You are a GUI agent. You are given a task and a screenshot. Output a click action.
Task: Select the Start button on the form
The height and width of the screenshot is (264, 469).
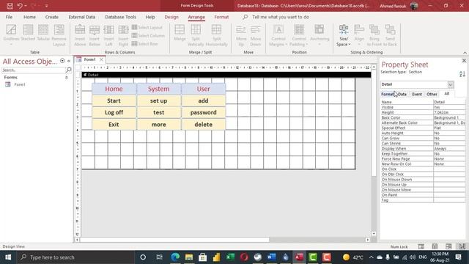114,101
